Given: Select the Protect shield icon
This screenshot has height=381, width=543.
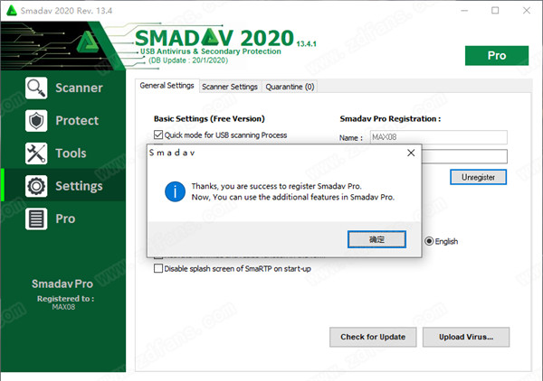Looking at the screenshot, I should click(x=36, y=121).
